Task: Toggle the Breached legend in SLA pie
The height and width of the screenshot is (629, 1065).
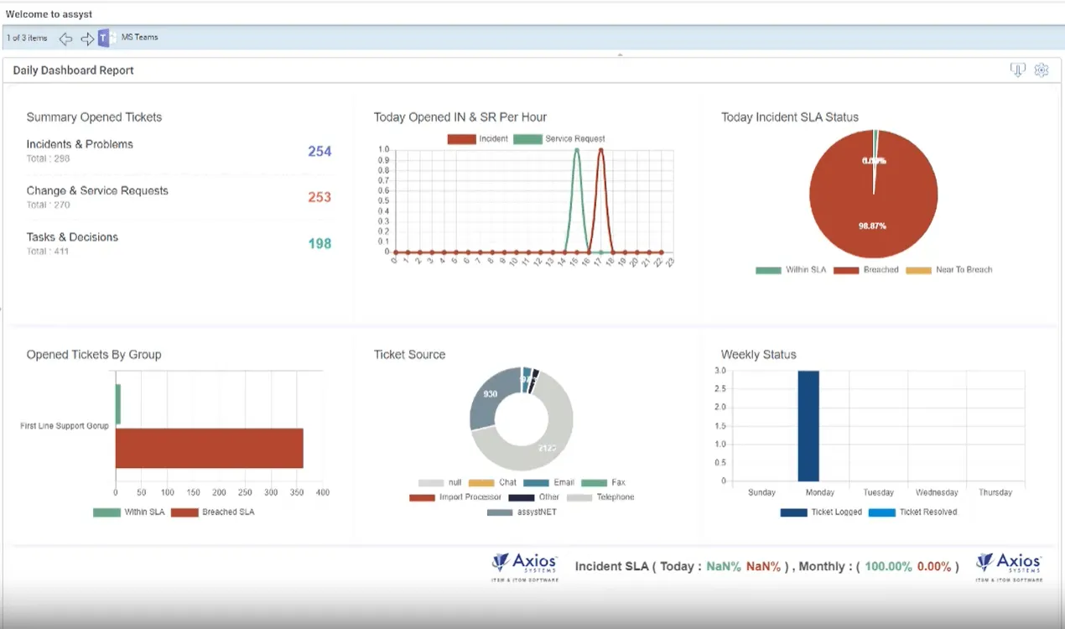Action: point(866,270)
